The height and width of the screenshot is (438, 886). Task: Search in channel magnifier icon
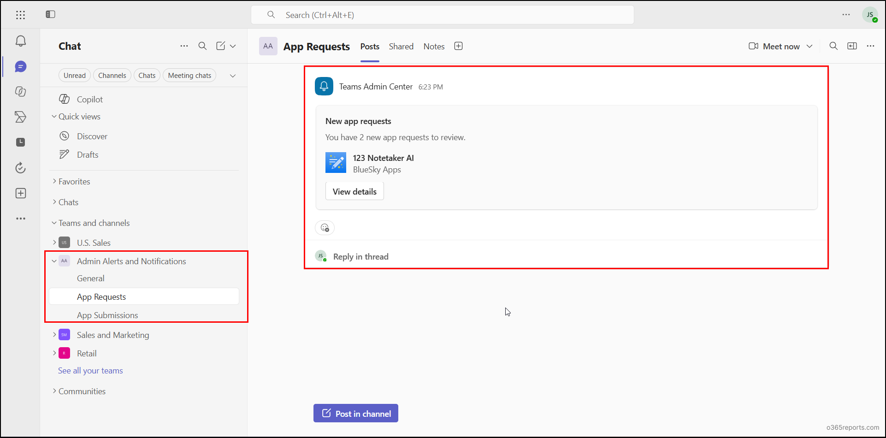tap(833, 46)
